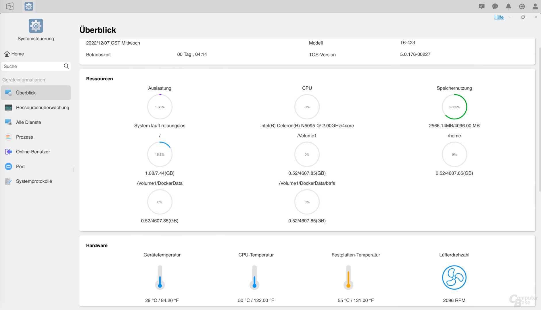This screenshot has height=310, width=541.
Task: Open the language globe icon
Action: [522, 6]
